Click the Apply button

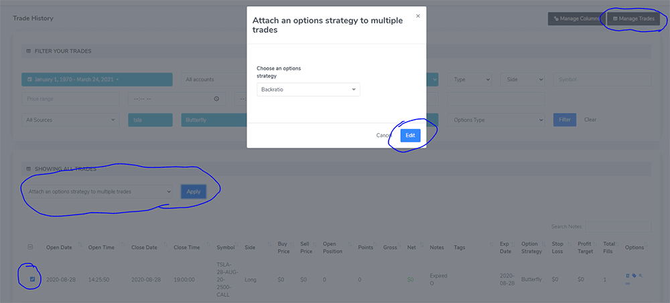pyautogui.click(x=194, y=191)
